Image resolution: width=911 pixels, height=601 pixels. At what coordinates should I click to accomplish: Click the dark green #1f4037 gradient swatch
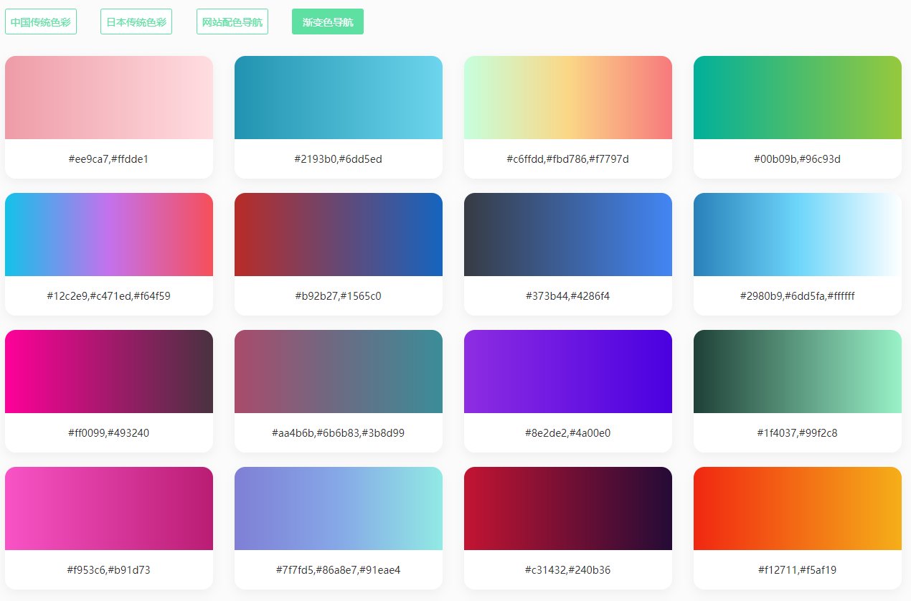pyautogui.click(x=798, y=372)
